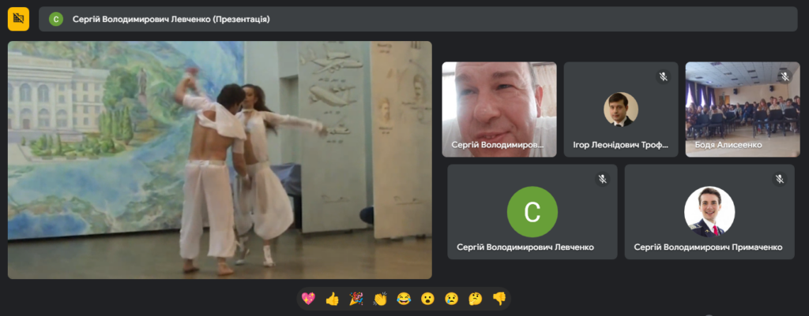This screenshot has height=316, width=809.
Task: Send the laughing with tears emoji
Action: [404, 299]
